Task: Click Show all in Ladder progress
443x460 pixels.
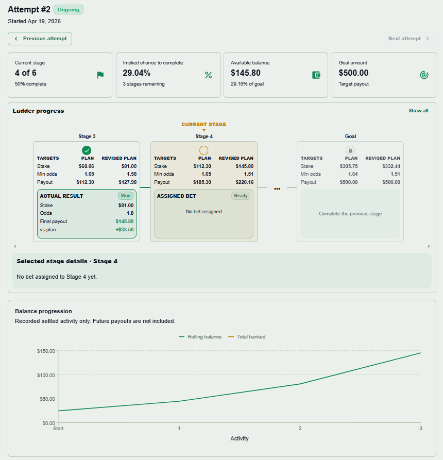Action: click(418, 111)
